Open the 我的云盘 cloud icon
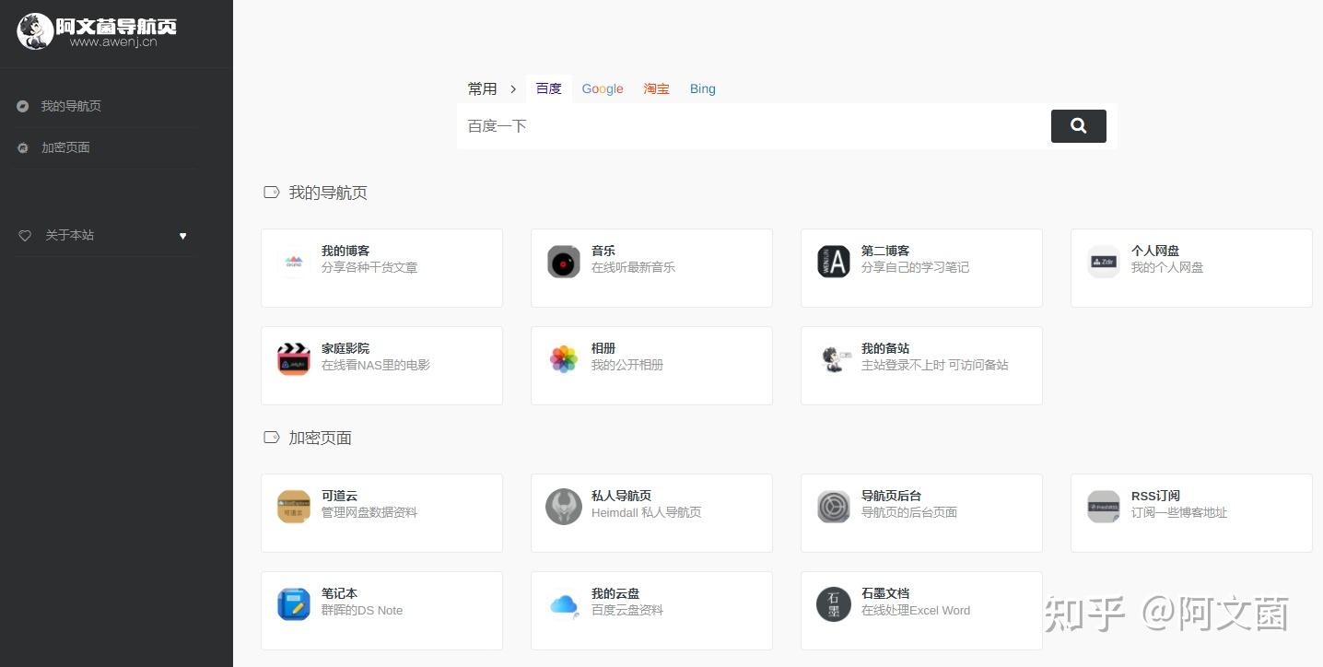Viewport: 1323px width, 667px height. point(564,604)
